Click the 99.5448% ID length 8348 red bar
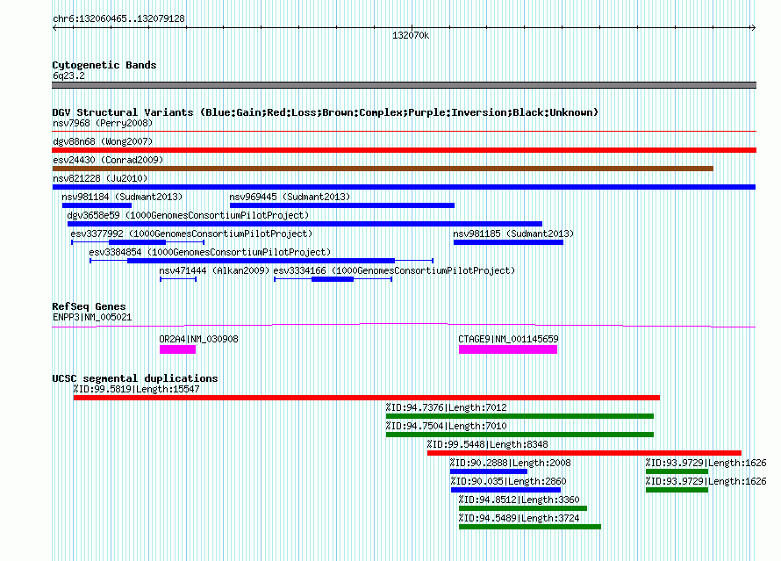The width and height of the screenshot is (781, 561). pos(584,453)
